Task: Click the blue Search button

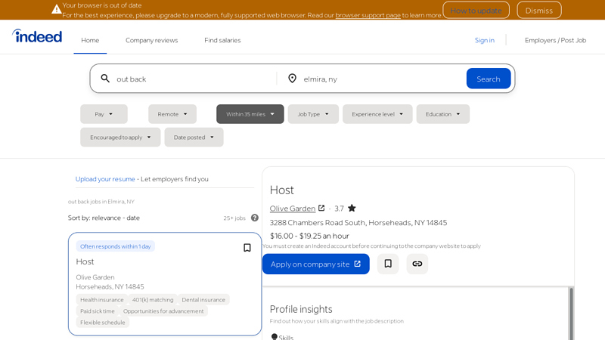Action: click(488, 79)
